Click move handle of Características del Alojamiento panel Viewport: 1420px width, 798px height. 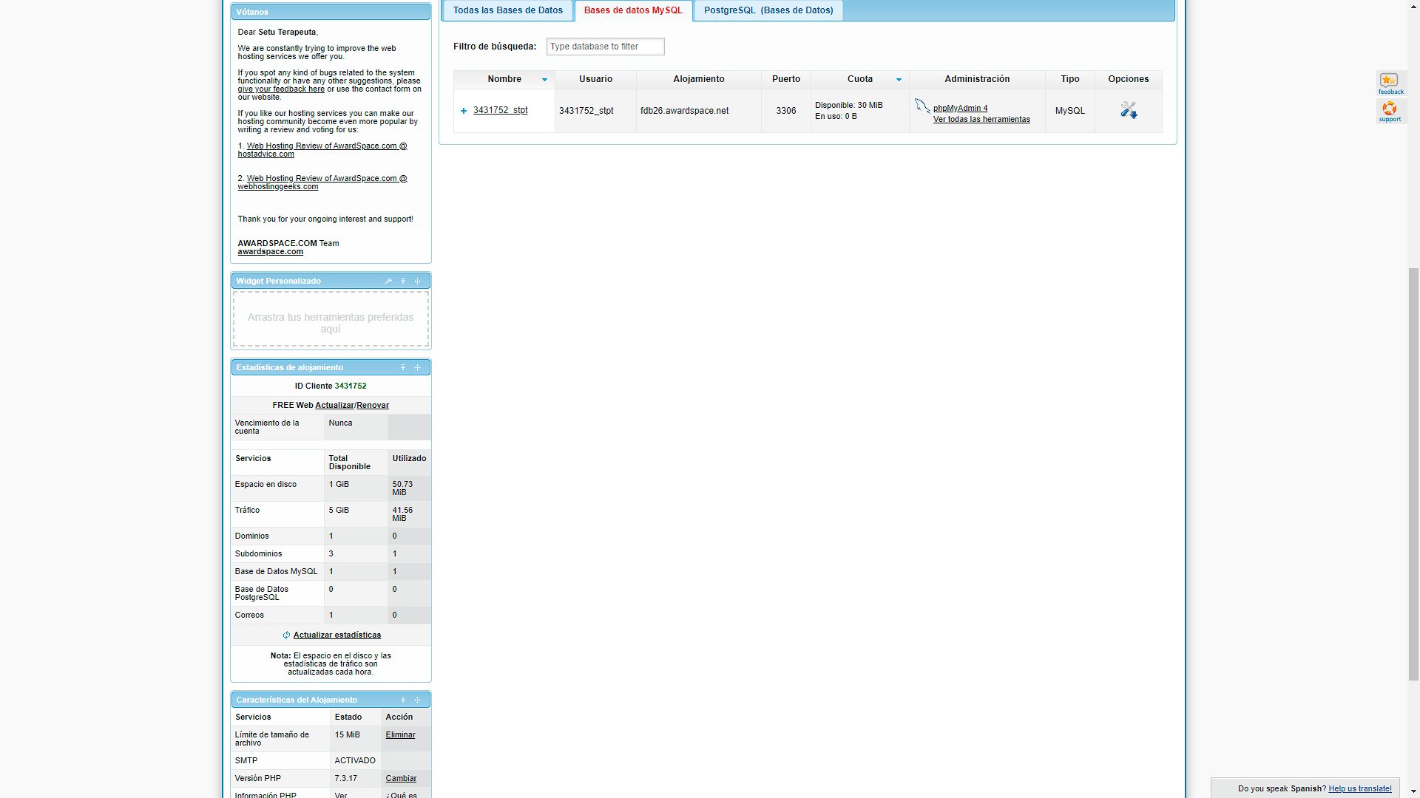click(x=417, y=700)
